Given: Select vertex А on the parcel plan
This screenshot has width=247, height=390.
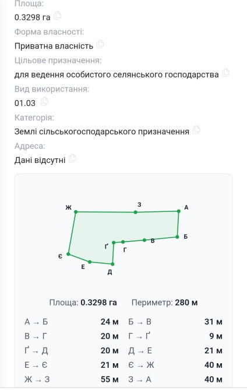Looking at the screenshot, I should coord(178,211).
